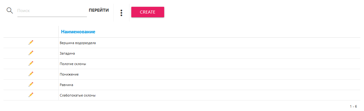The width and height of the screenshot is (364, 111).
Task: Click the pink CREATE button
Action: pos(148,12)
